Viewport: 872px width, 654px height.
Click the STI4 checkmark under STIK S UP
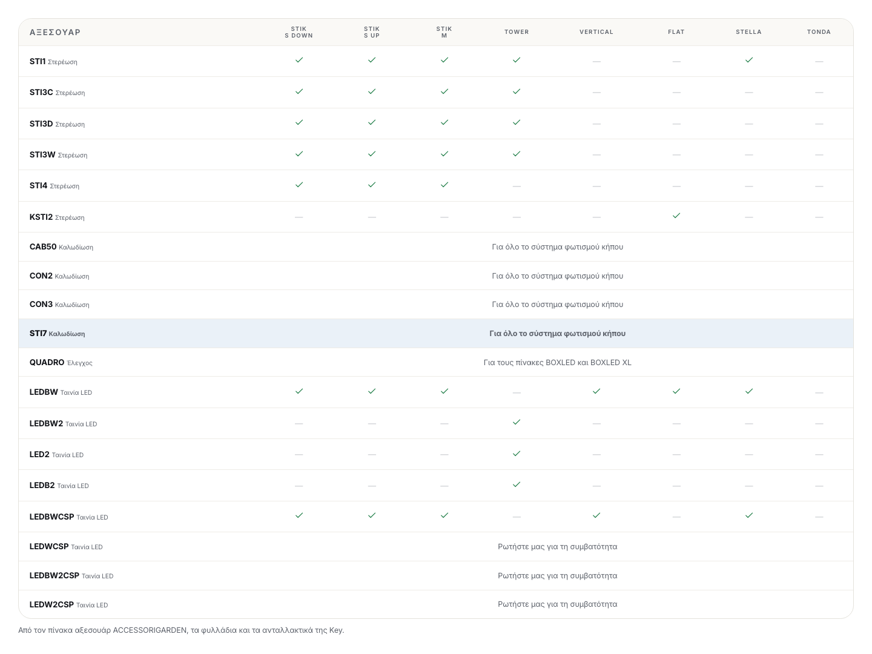[x=372, y=185]
